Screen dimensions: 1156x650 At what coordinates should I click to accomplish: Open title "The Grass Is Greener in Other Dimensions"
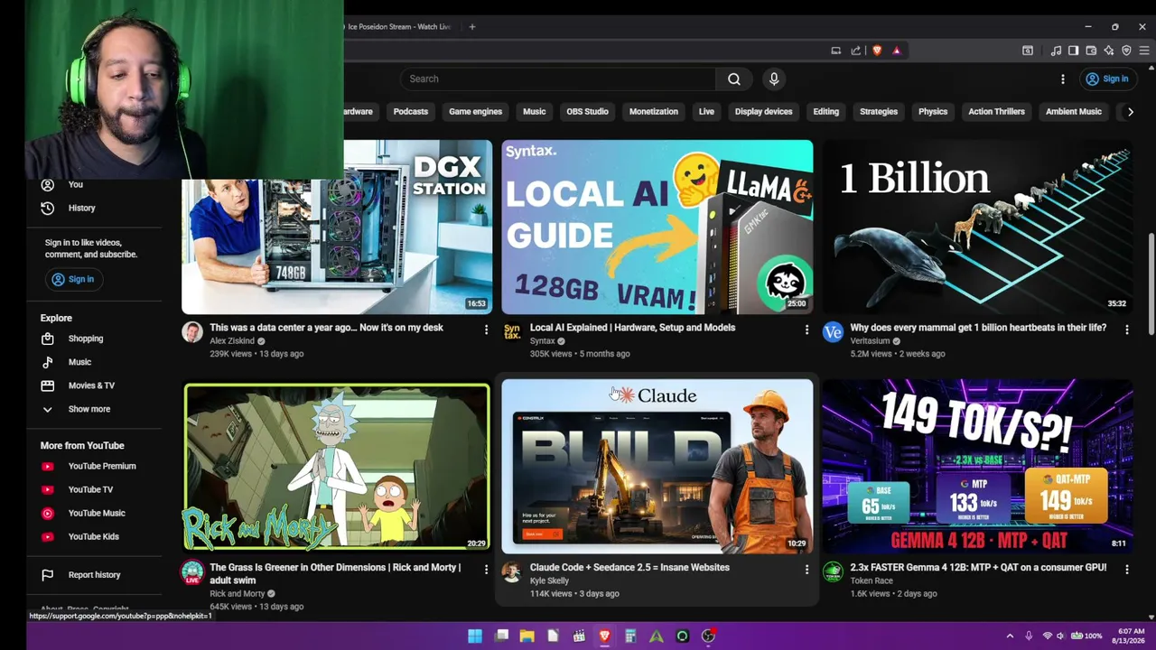pos(335,573)
